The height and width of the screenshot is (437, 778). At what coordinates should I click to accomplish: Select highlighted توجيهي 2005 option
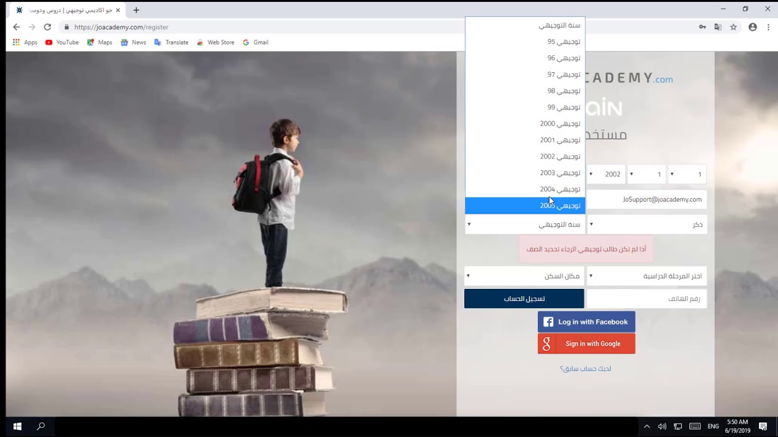pos(525,206)
